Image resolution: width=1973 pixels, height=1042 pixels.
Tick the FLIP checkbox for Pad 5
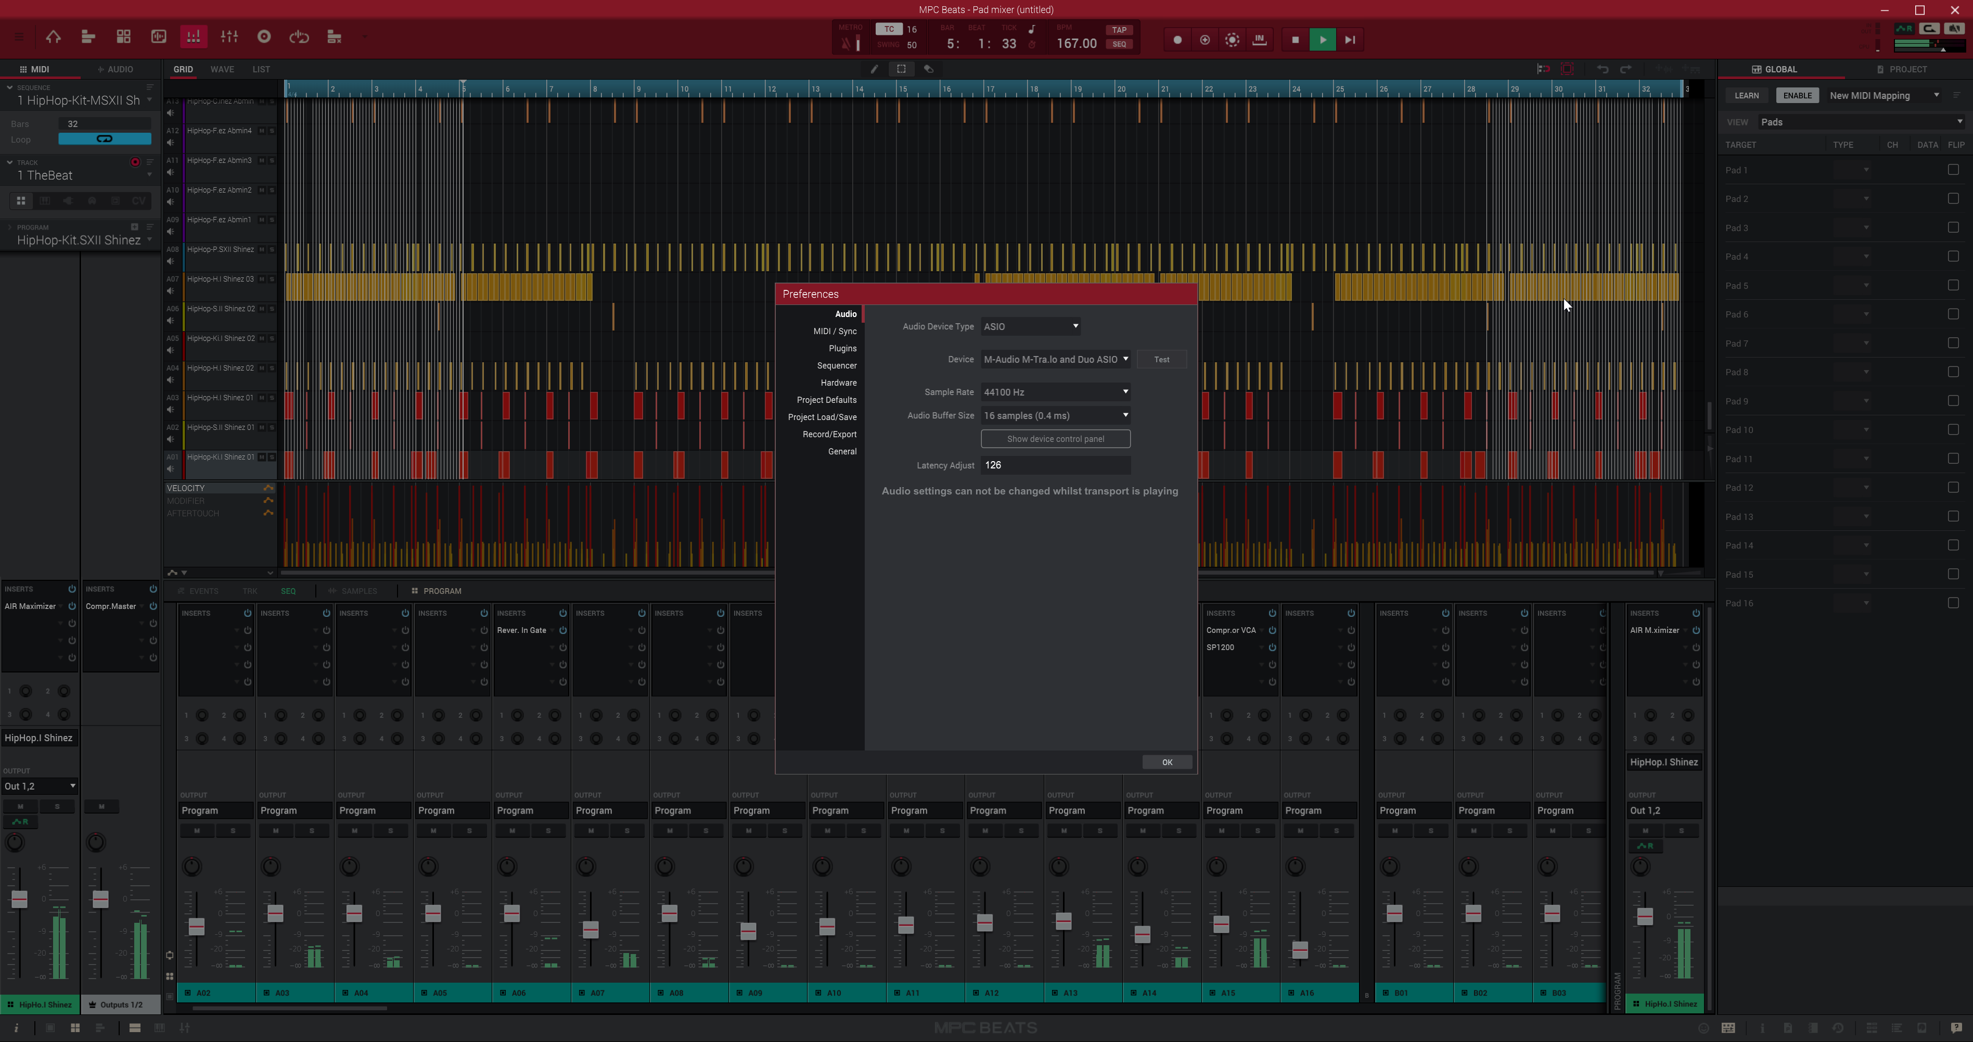(1953, 286)
